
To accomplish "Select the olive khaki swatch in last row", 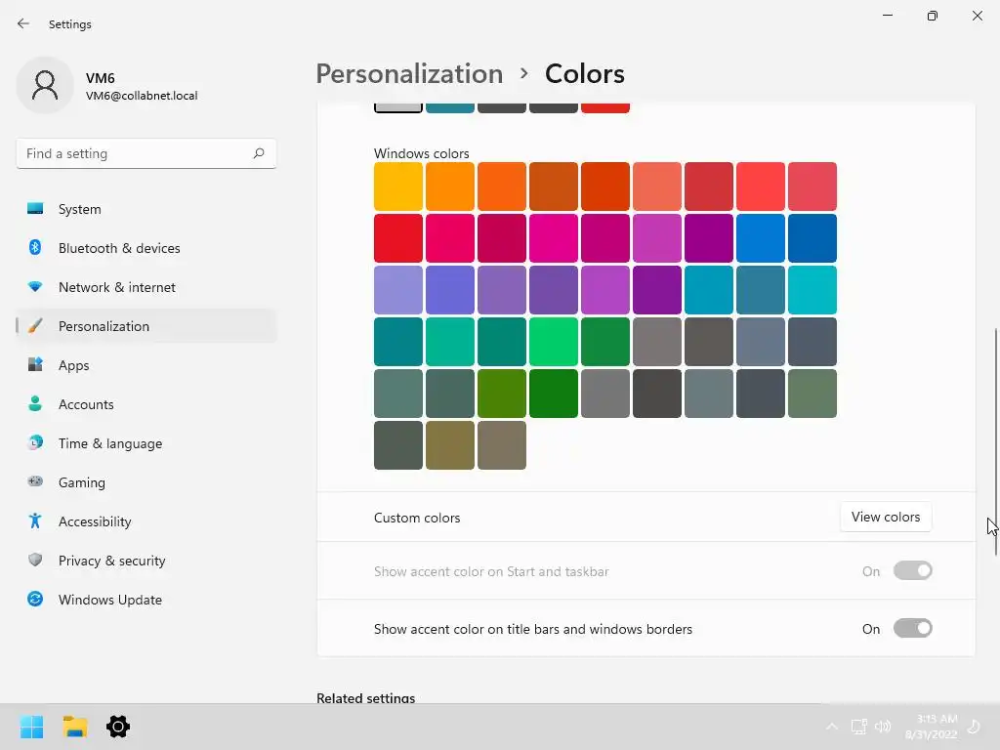I will 449,445.
